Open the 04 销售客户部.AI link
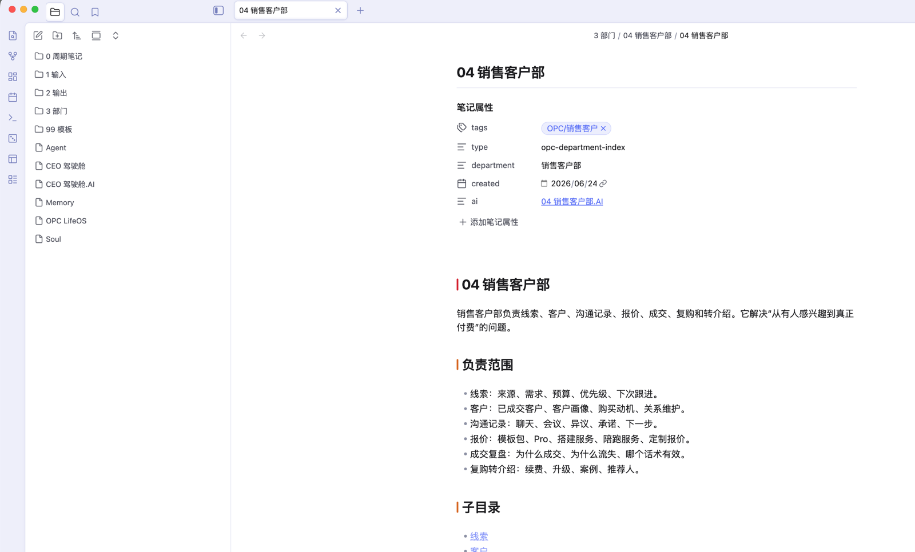The width and height of the screenshot is (915, 552). pyautogui.click(x=572, y=201)
